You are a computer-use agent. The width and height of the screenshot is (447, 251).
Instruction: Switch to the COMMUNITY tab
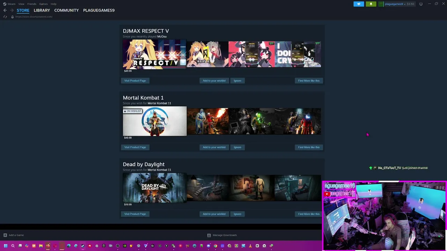[66, 10]
